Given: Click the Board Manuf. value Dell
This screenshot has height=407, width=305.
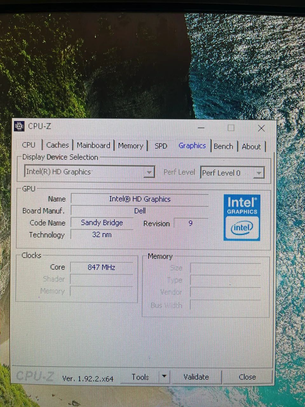Looking at the screenshot, I should tap(140, 211).
